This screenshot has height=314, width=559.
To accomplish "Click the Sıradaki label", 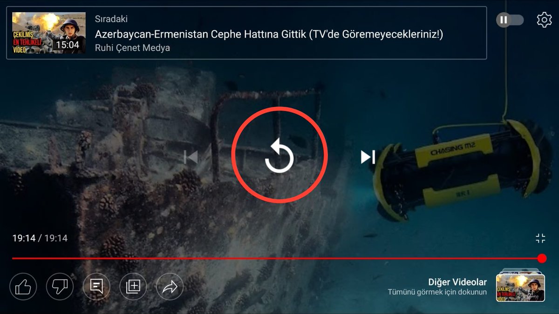I will pos(111,19).
